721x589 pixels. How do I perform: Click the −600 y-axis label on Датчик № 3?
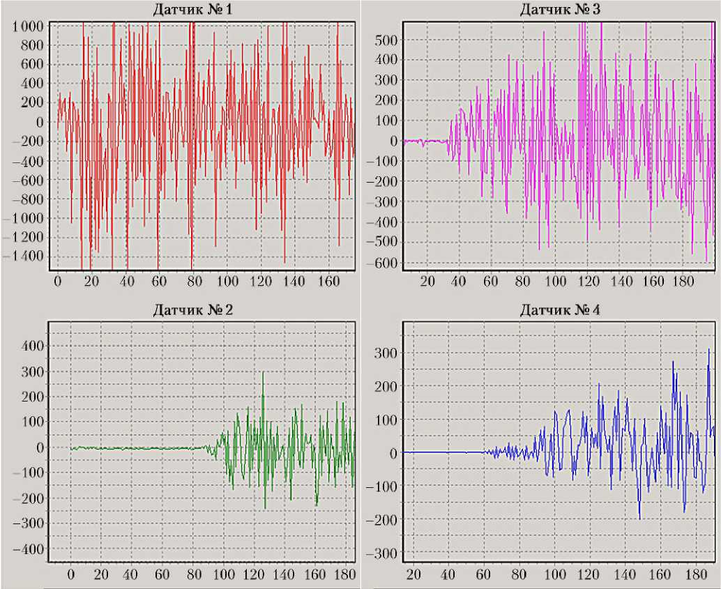pos(383,263)
